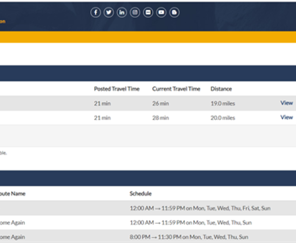The width and height of the screenshot is (296, 243).
Task: Click the Posted Travel Time column header
Action: (x=117, y=89)
